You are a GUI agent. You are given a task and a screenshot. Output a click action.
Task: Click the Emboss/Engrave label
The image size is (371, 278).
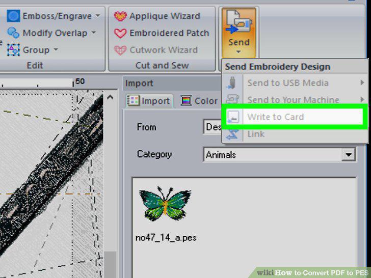tap(57, 16)
